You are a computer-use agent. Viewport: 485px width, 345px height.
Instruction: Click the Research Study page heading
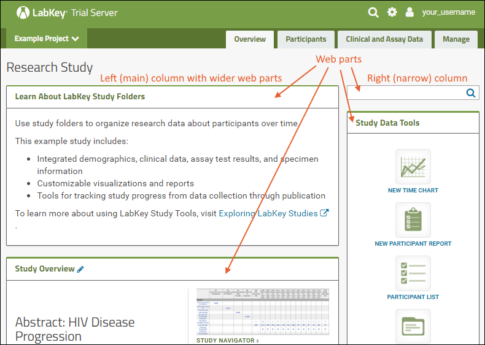[50, 67]
